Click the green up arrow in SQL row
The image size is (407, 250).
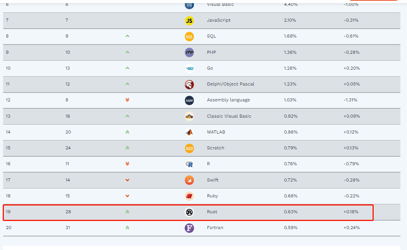127,36
